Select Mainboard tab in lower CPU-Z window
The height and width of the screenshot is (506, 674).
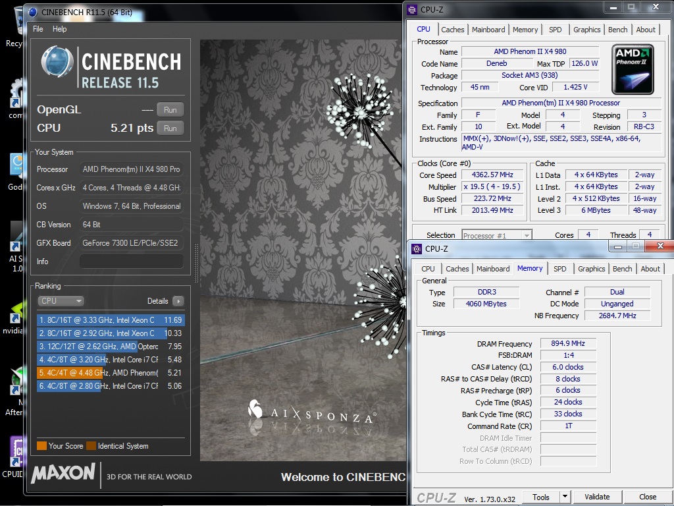(x=493, y=269)
